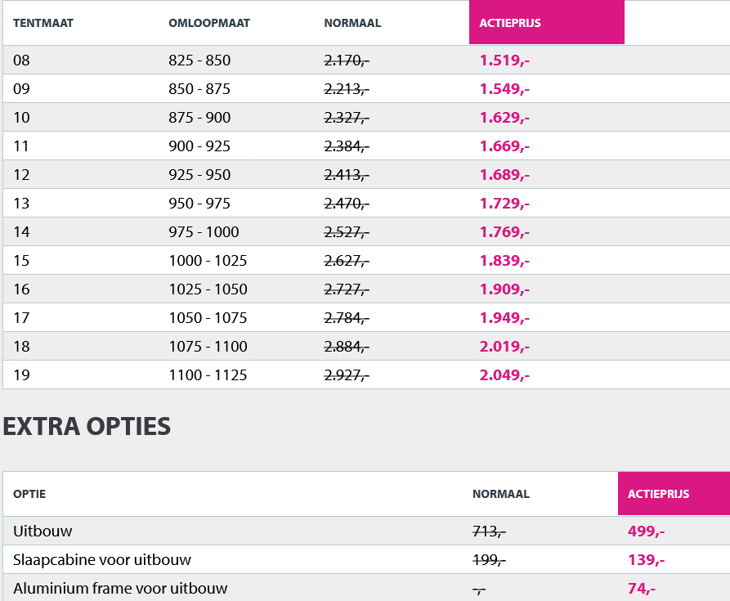This screenshot has height=601, width=730.
Task: Click the 875 - 900 circumference value
Action: coord(199,118)
